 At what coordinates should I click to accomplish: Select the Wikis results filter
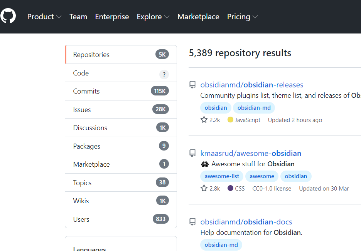click(121, 201)
